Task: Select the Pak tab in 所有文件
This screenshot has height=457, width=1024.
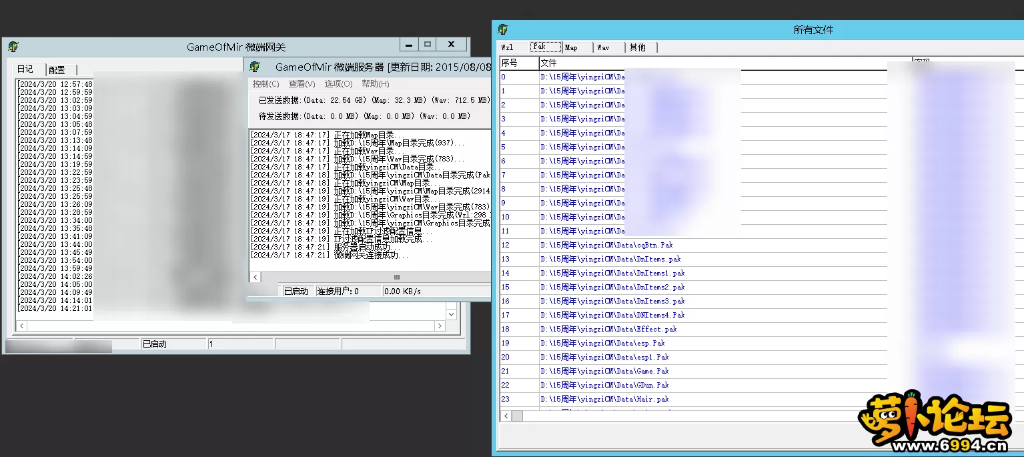Action: pos(546,47)
